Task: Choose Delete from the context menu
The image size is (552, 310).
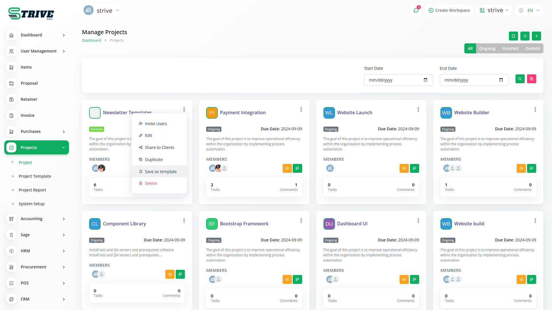Action: pyautogui.click(x=151, y=183)
